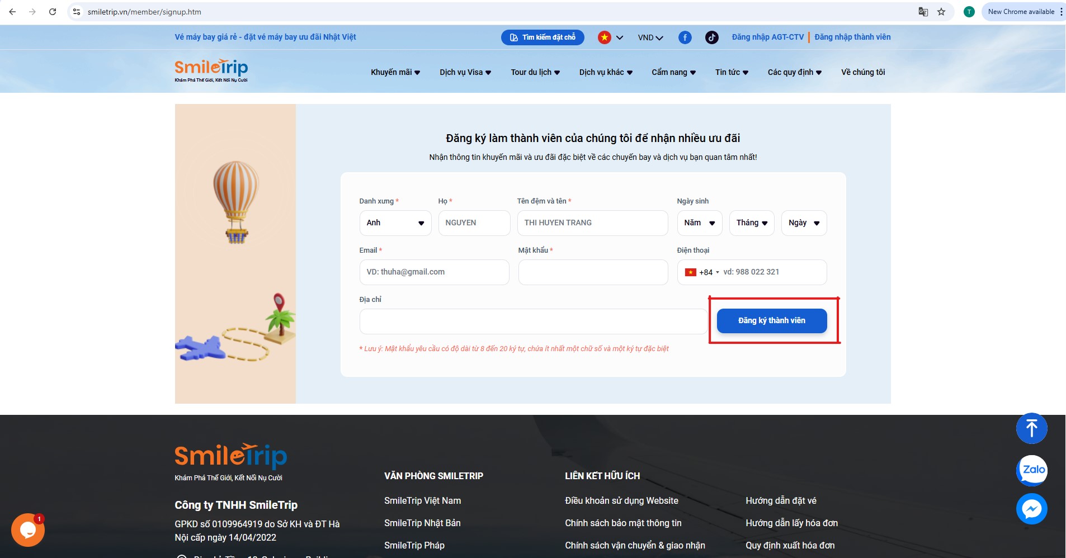This screenshot has width=1066, height=558.
Task: Open the Messenger chat icon
Action: click(1031, 509)
